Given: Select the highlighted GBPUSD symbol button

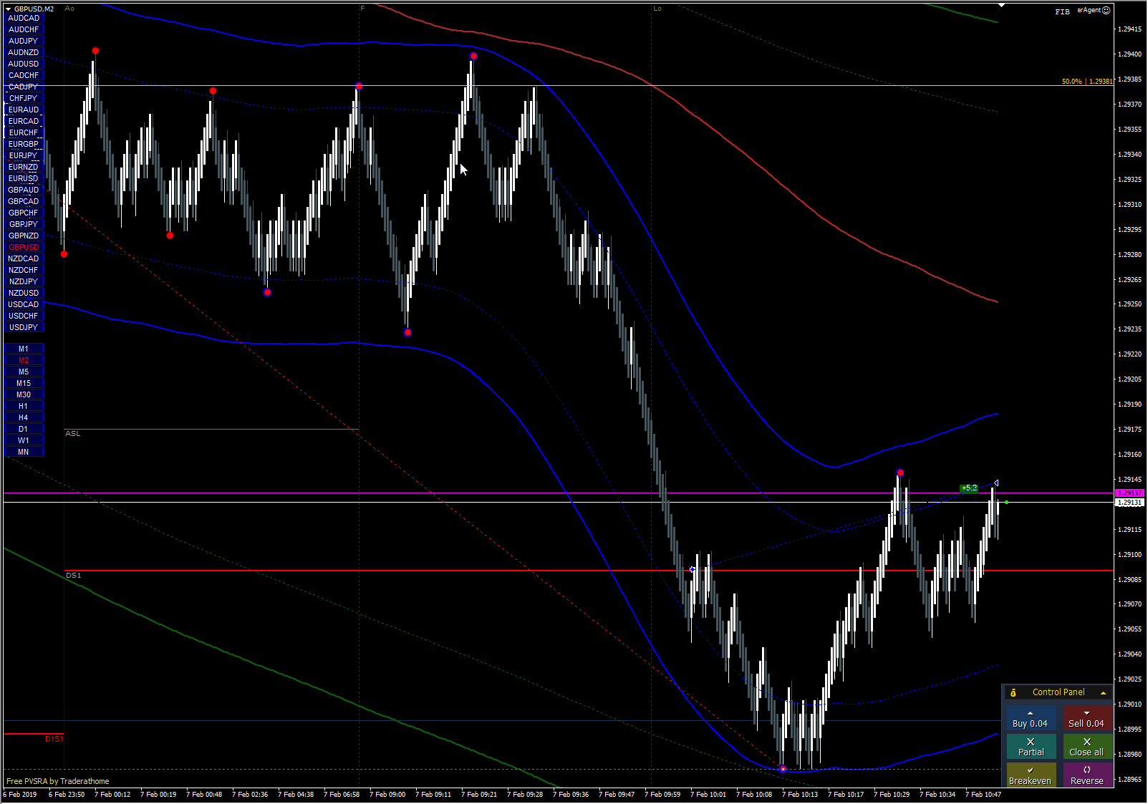Looking at the screenshot, I should (x=24, y=247).
